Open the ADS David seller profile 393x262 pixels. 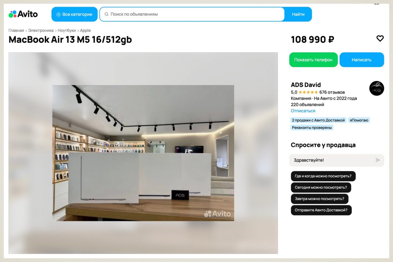tap(306, 85)
